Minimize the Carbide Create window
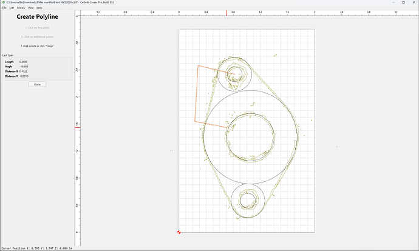Viewport: 419px width, 251px height. 393,2
